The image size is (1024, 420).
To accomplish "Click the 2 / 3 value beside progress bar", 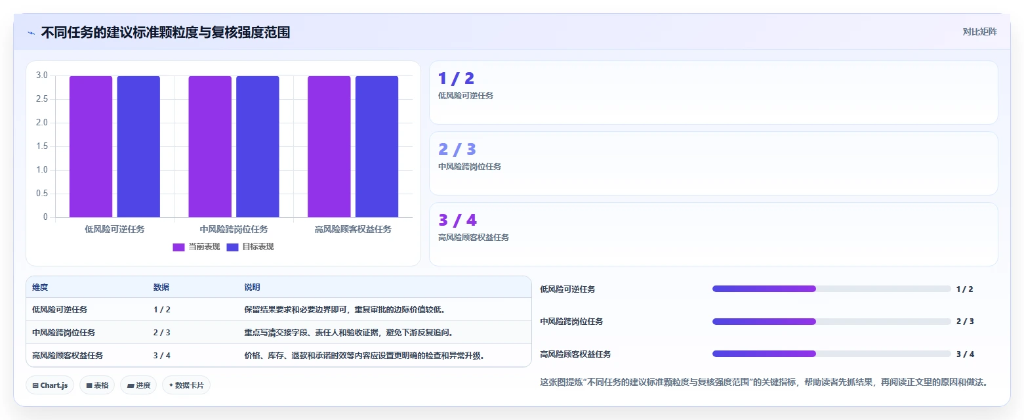I will (x=965, y=322).
